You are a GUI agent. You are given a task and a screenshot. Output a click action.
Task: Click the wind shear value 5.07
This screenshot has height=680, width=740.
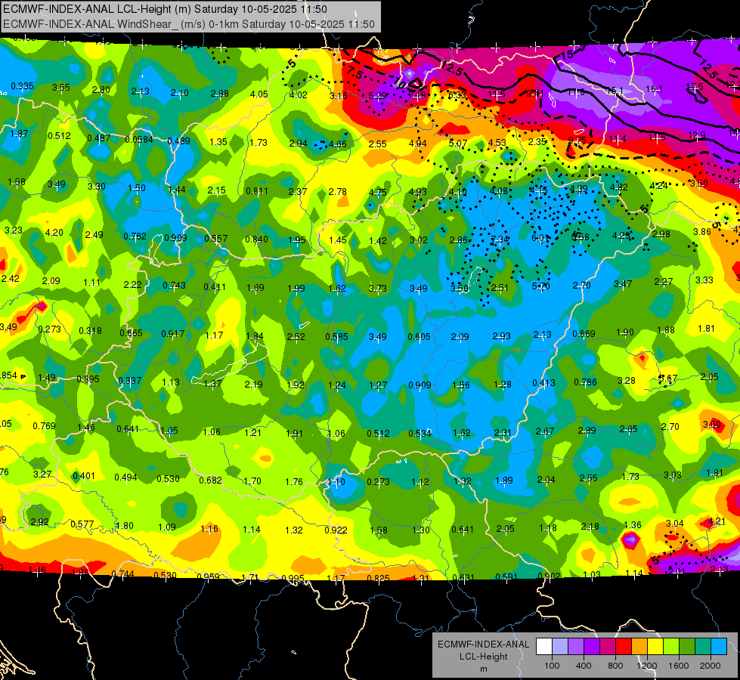tap(458, 143)
